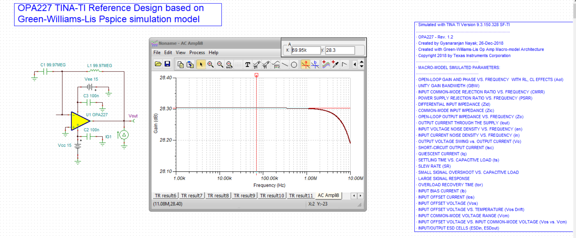Open a file with the folder icon
The image size is (576, 238).
coord(158,64)
